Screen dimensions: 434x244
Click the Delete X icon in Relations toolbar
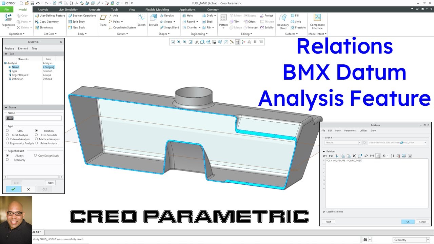pos(354,156)
